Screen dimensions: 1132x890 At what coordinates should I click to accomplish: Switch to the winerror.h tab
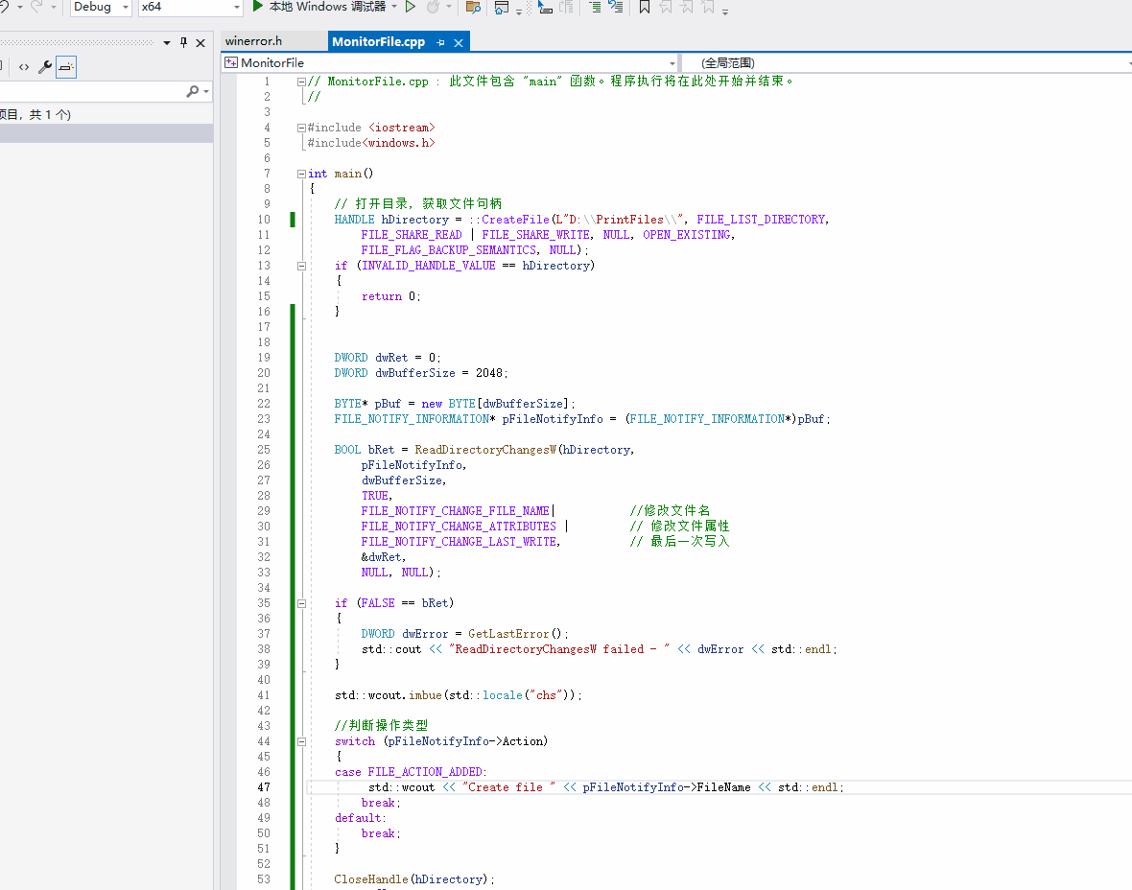(271, 41)
